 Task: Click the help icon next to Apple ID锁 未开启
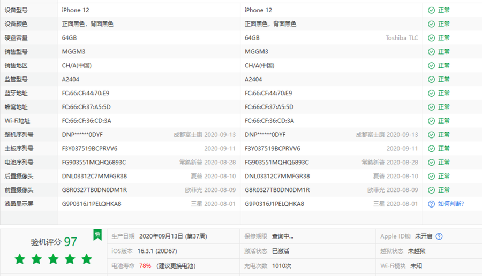tap(439, 236)
